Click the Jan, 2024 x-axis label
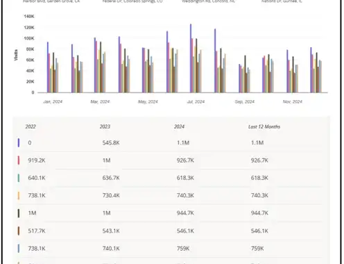 [x=53, y=101]
